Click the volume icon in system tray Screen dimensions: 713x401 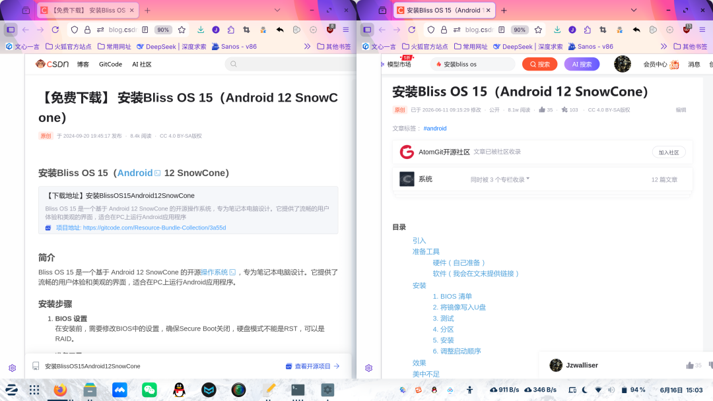click(x=611, y=390)
